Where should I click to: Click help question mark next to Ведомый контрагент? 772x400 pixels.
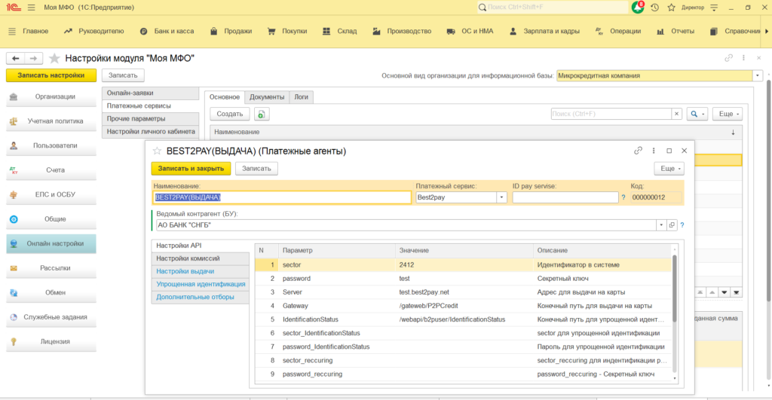click(682, 224)
